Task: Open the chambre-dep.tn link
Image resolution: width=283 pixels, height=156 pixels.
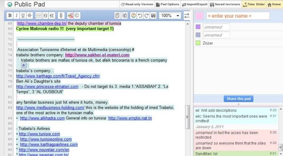Action: point(42,23)
